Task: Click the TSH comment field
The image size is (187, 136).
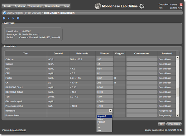Action: pyautogui.click(x=142, y=97)
